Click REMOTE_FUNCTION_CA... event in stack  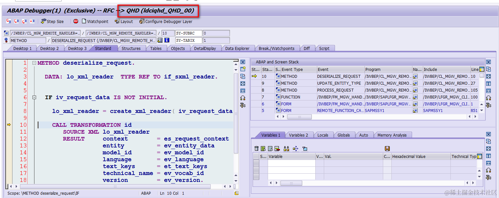coord(340,111)
